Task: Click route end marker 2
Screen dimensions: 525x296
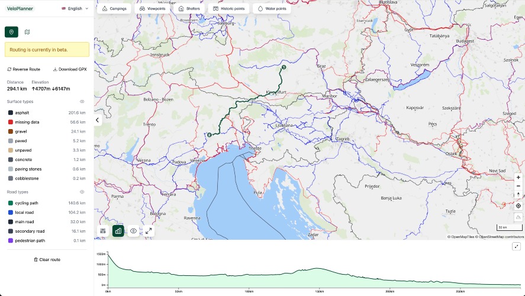Action: (x=210, y=135)
